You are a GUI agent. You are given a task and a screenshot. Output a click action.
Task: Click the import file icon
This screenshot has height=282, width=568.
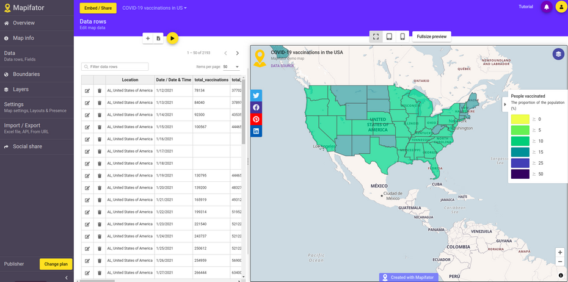158,38
